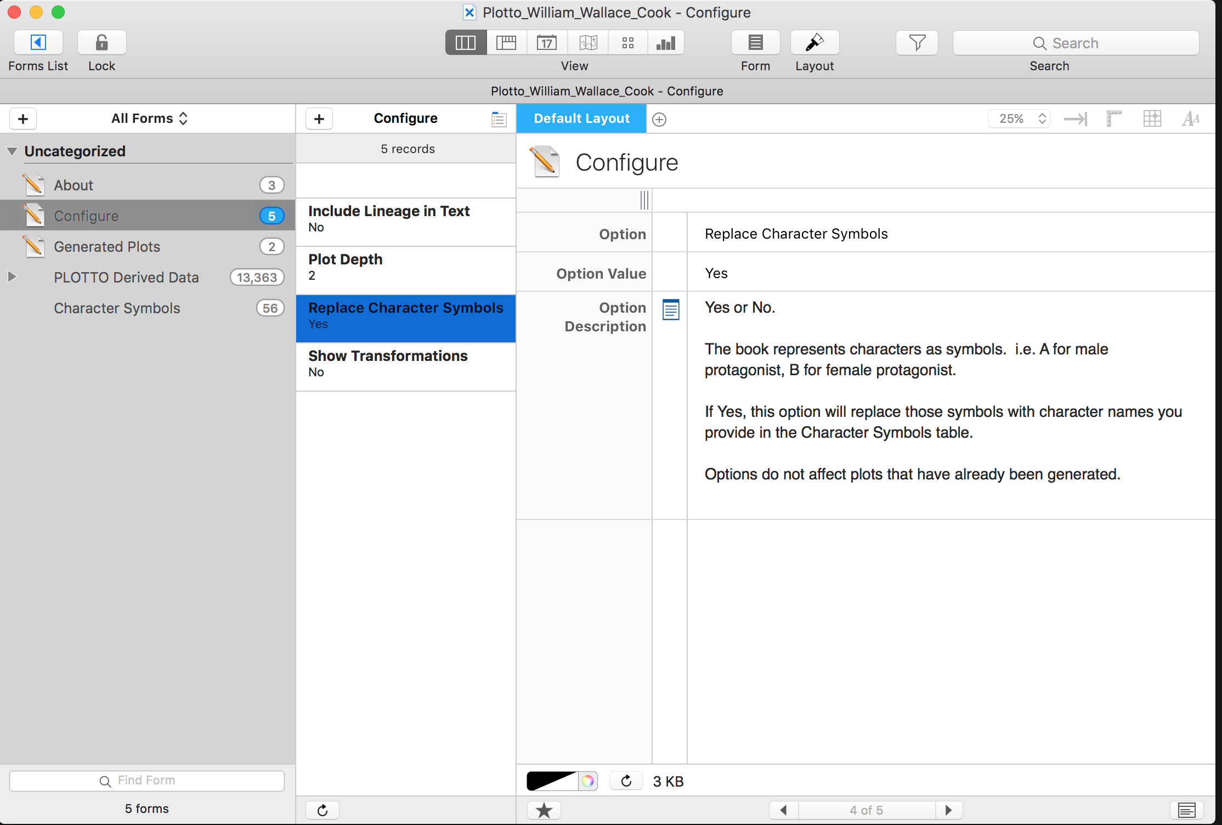Open the fonts icon in layout bar
This screenshot has height=825, width=1222.
pyautogui.click(x=1191, y=118)
